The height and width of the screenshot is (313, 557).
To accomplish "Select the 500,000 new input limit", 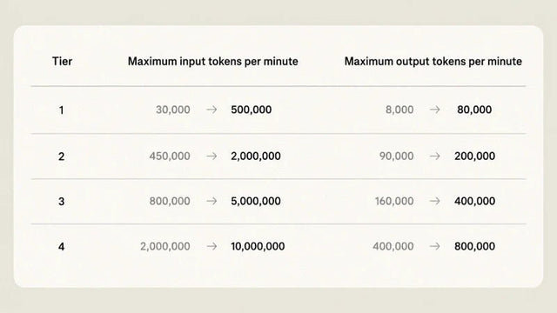I will [x=252, y=110].
